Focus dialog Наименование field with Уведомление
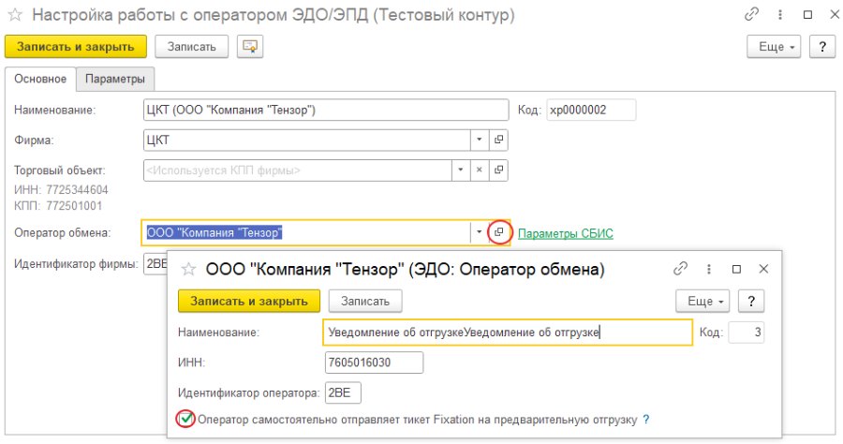The image size is (843, 444). tap(508, 333)
